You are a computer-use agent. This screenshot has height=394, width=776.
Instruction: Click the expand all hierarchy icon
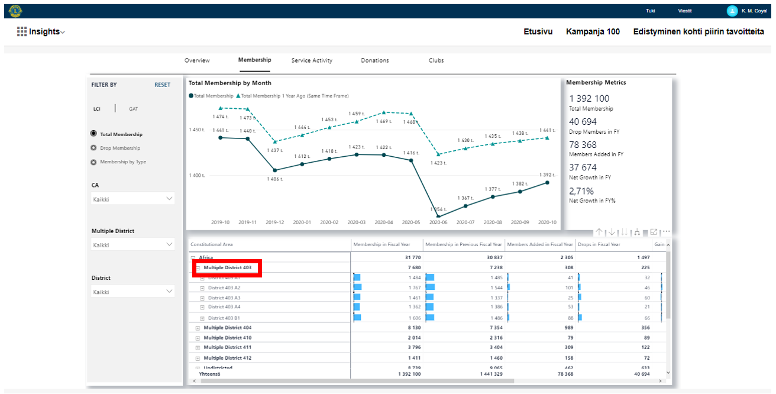636,232
